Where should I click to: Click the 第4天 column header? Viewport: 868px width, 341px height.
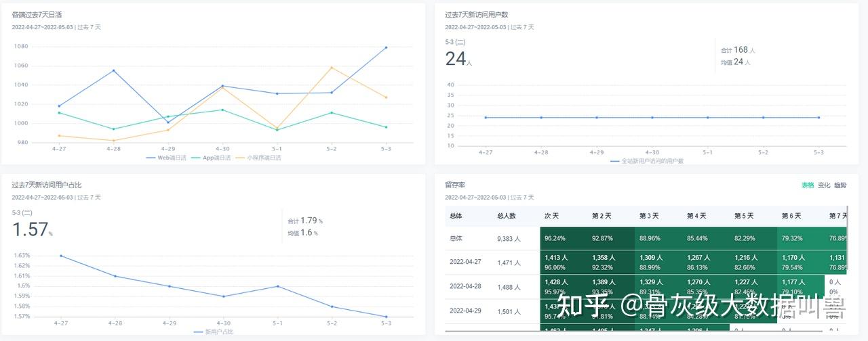point(696,216)
